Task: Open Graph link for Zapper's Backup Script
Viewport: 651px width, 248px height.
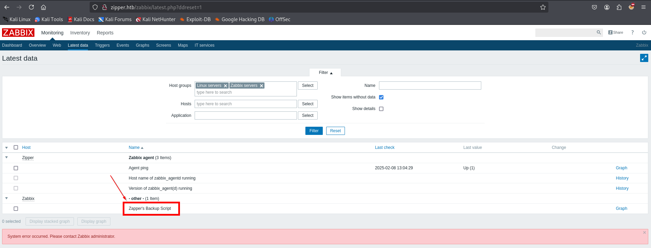Action: (621, 208)
